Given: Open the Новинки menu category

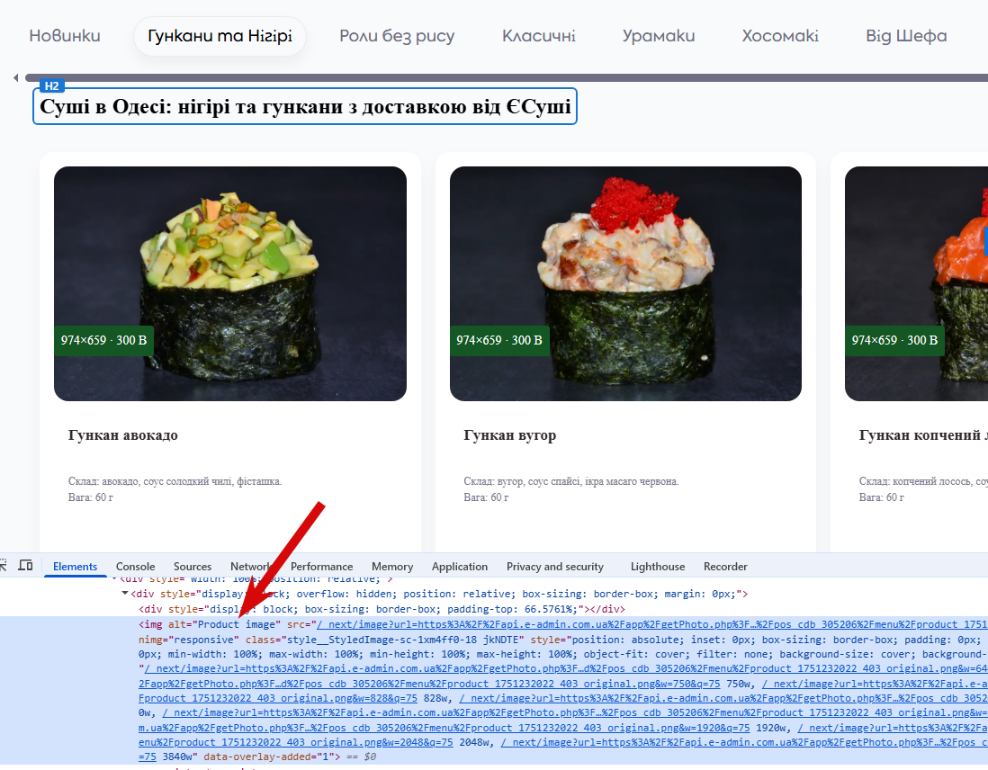Looking at the screenshot, I should click(65, 36).
